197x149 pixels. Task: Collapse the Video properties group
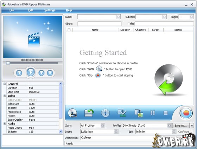tap(5, 96)
